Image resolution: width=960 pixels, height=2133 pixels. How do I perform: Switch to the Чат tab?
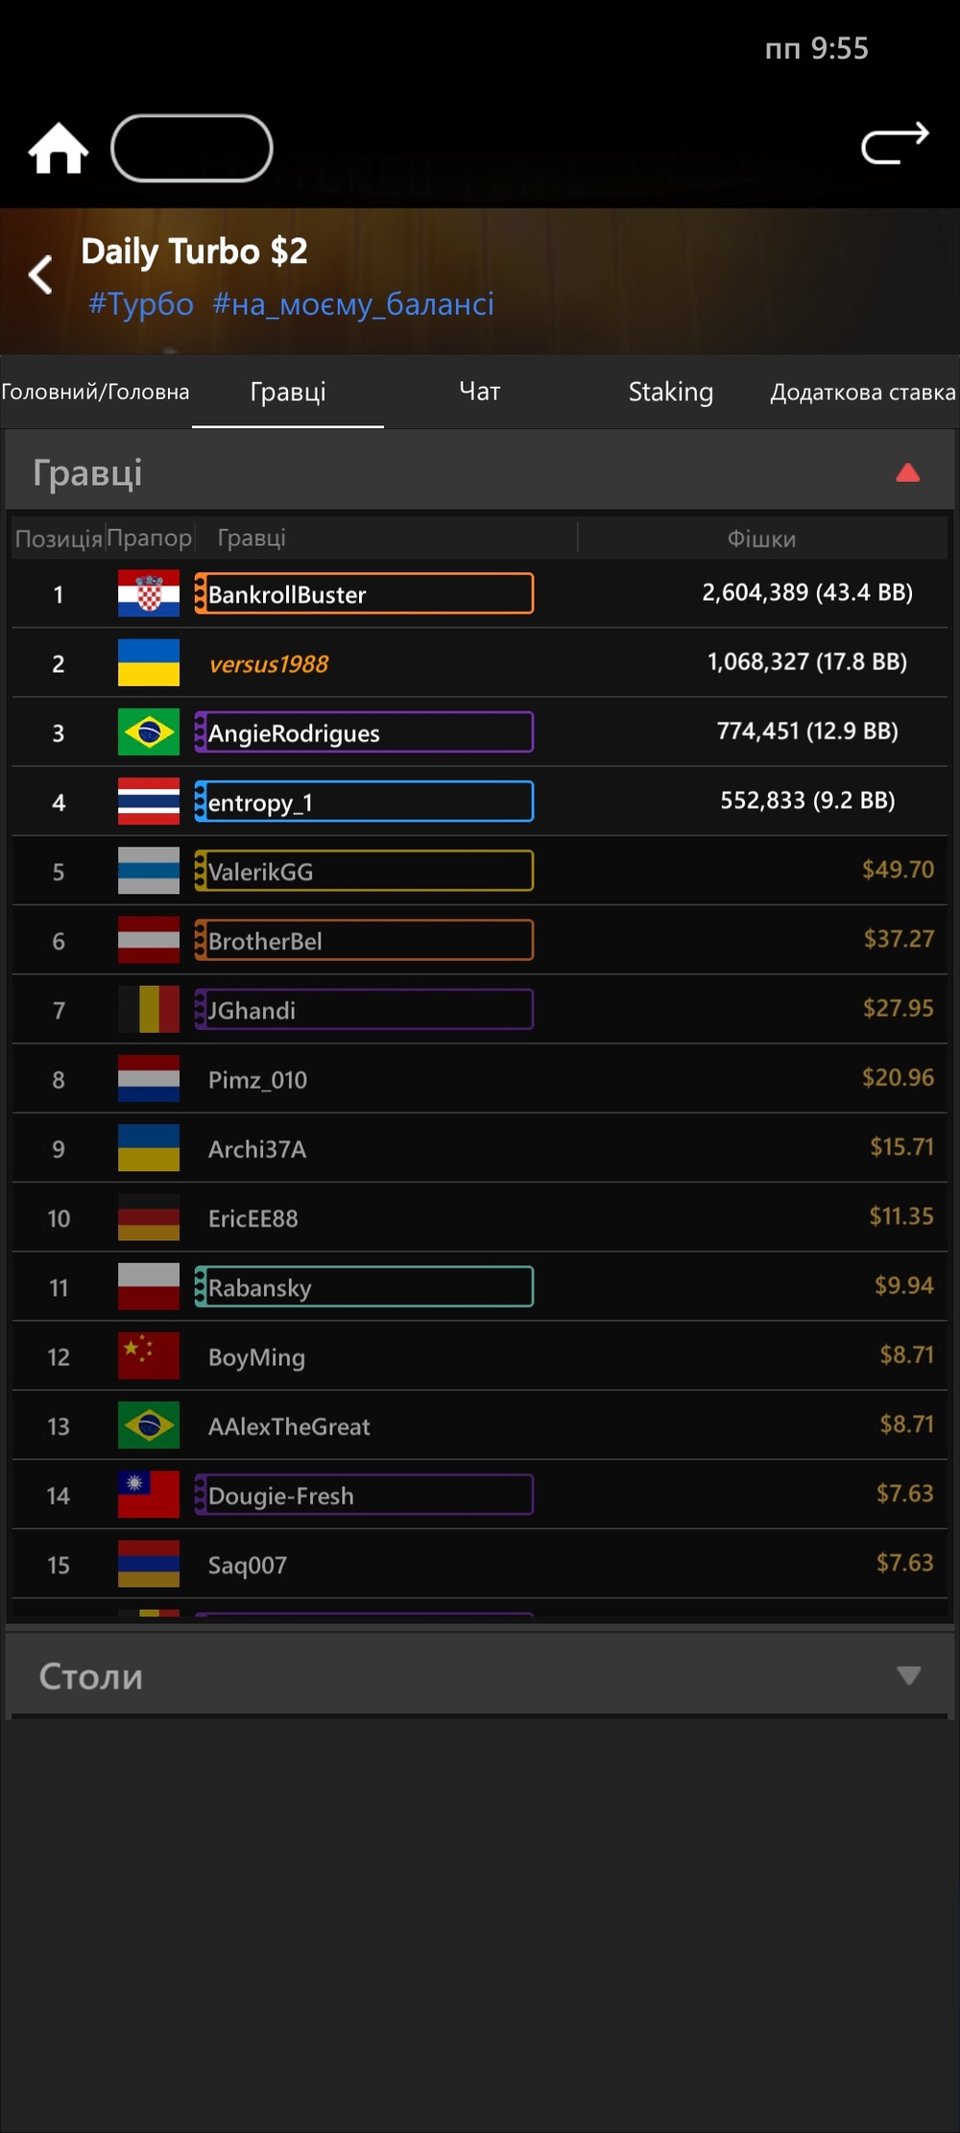pyautogui.click(x=479, y=392)
